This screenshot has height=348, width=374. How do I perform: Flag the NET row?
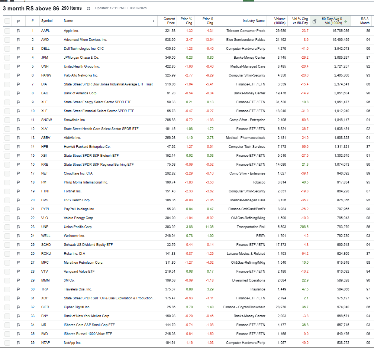[19, 173]
